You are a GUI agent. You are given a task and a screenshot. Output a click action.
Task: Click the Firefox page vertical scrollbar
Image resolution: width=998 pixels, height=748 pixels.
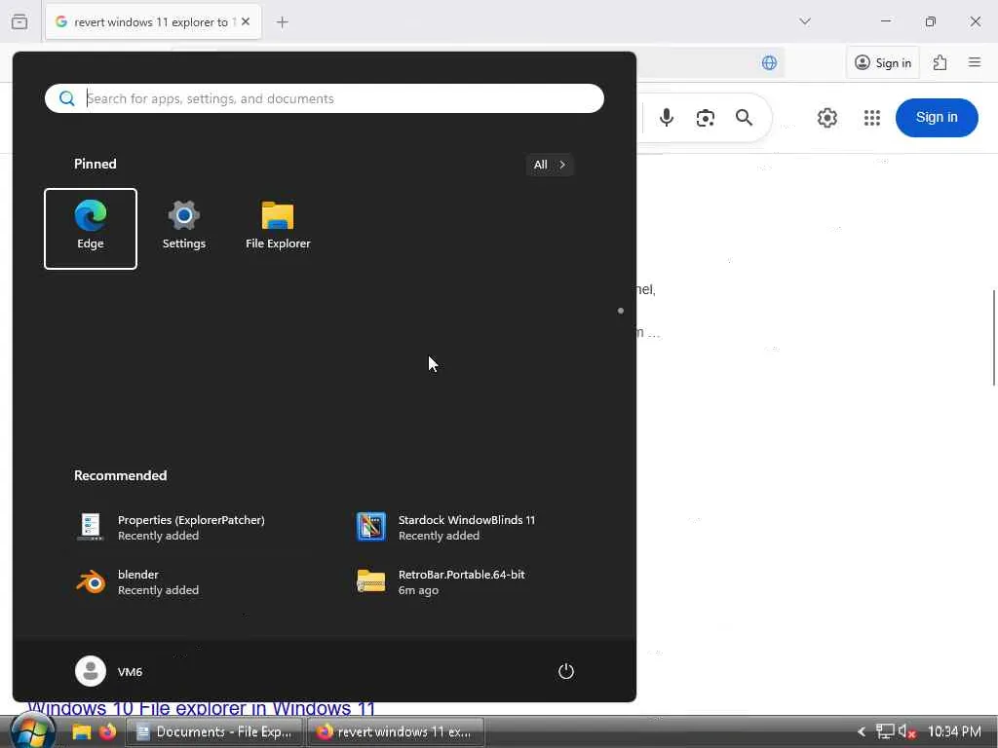[x=993, y=338]
